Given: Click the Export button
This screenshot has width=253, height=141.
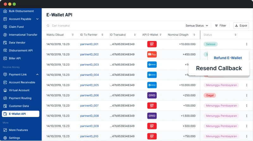Looking at the screenshot, I should [x=241, y=26].
